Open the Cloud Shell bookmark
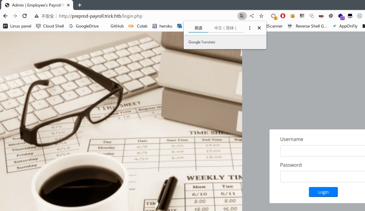This screenshot has height=211, width=365. (x=50, y=26)
